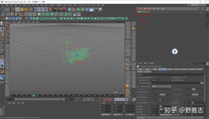Click the Undo arrow icon
This screenshot has width=209, height=119.
(x=3, y=9)
